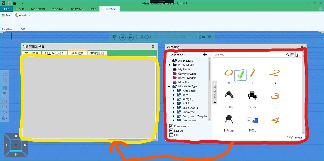Expand the Accessories folder
This screenshot has width=324, height=161.
pyautogui.click(x=174, y=91)
